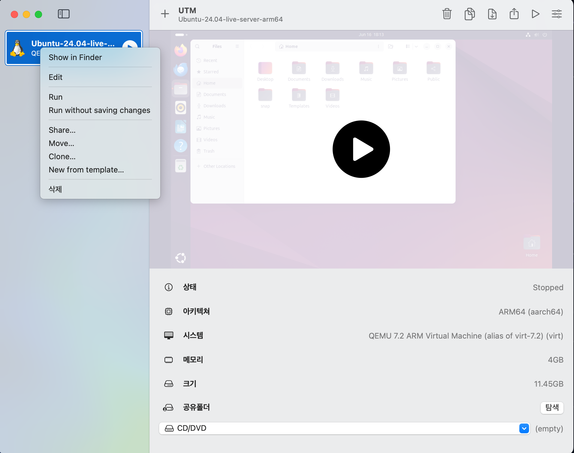Click the Ubuntu-24.04-live-server-arm64 subtitle
This screenshot has width=574, height=453.
coord(231,19)
